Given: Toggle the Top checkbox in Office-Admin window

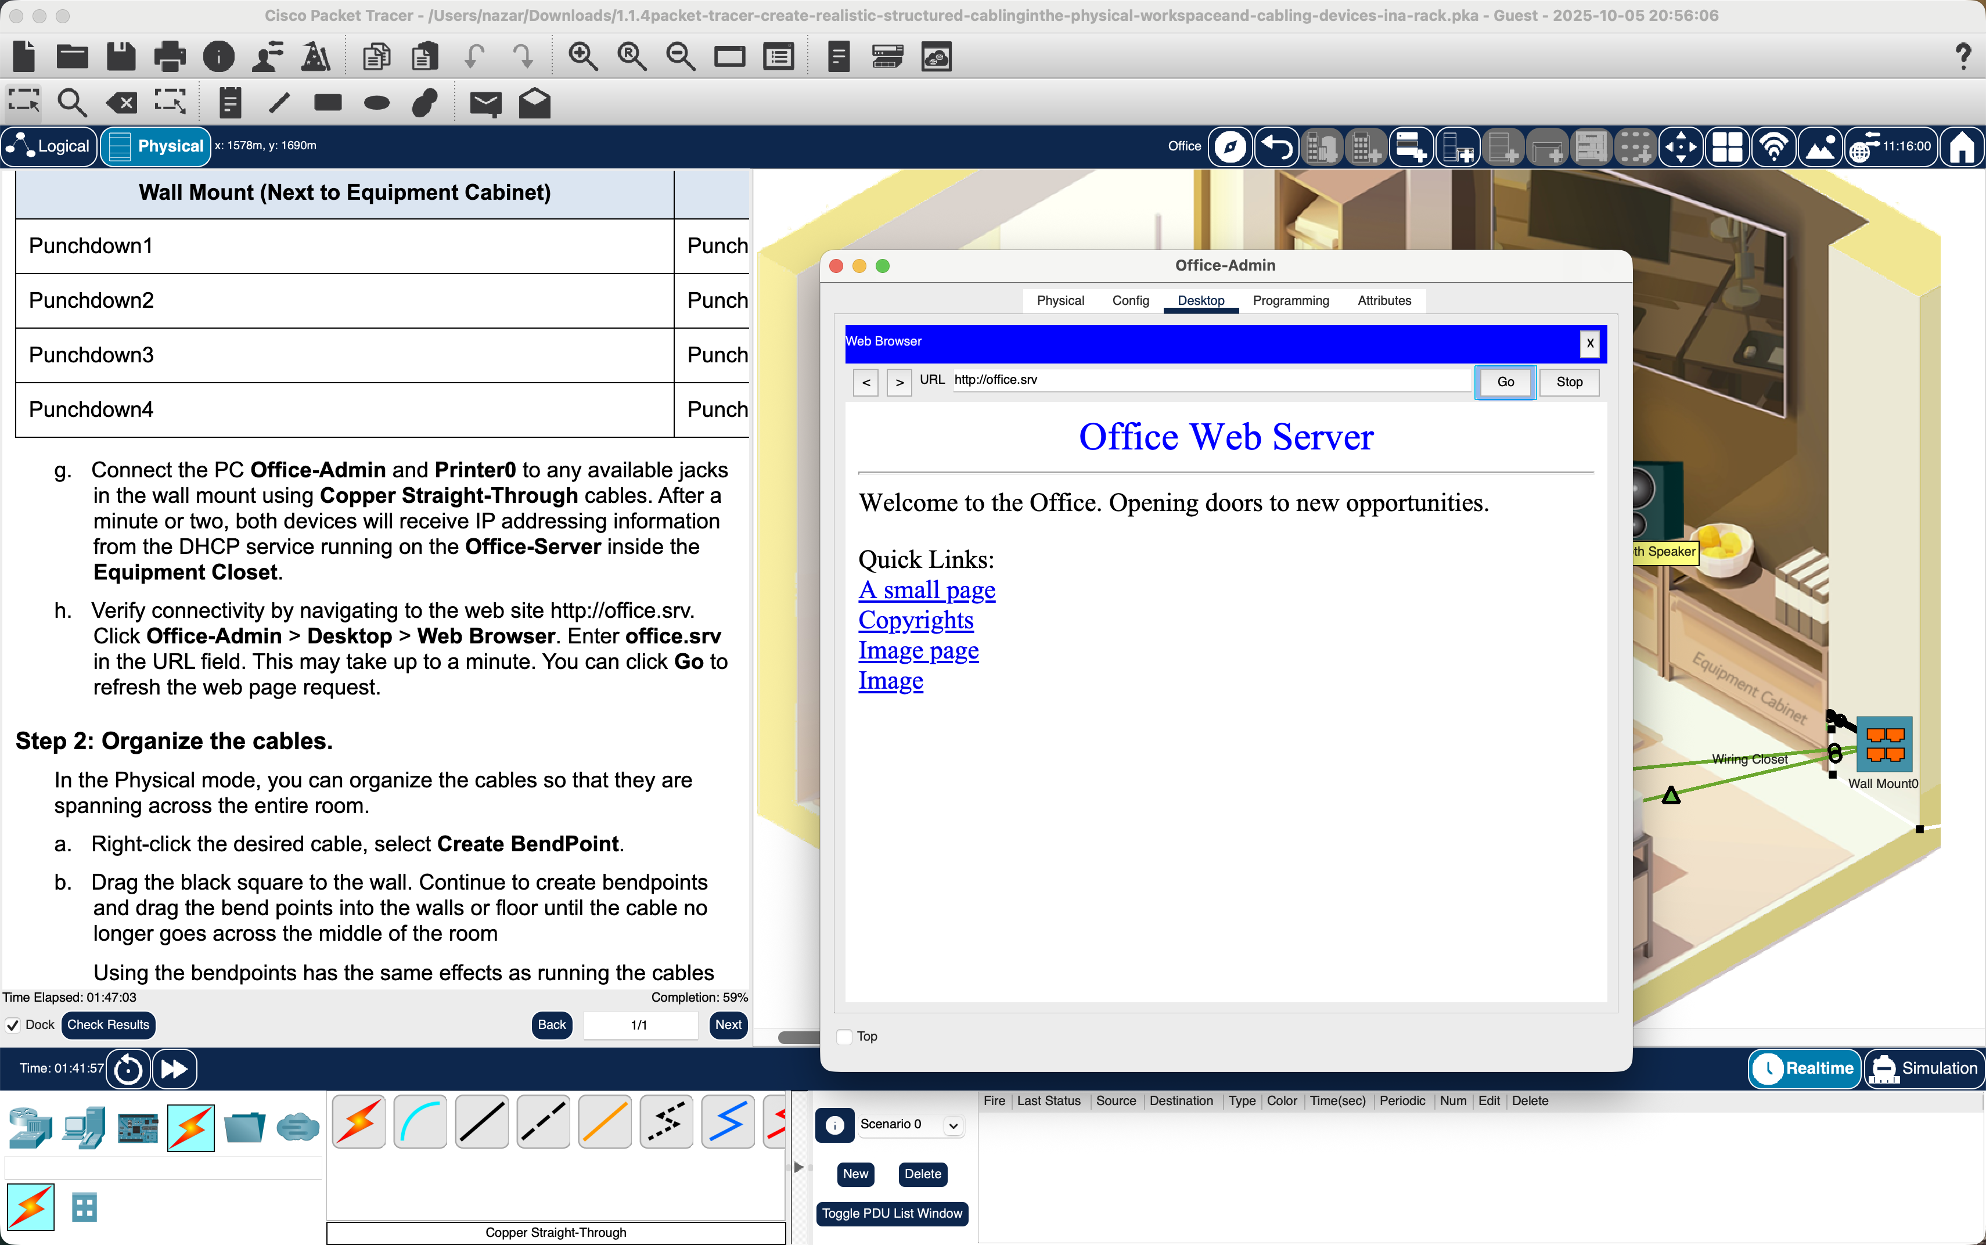Looking at the screenshot, I should [844, 1037].
